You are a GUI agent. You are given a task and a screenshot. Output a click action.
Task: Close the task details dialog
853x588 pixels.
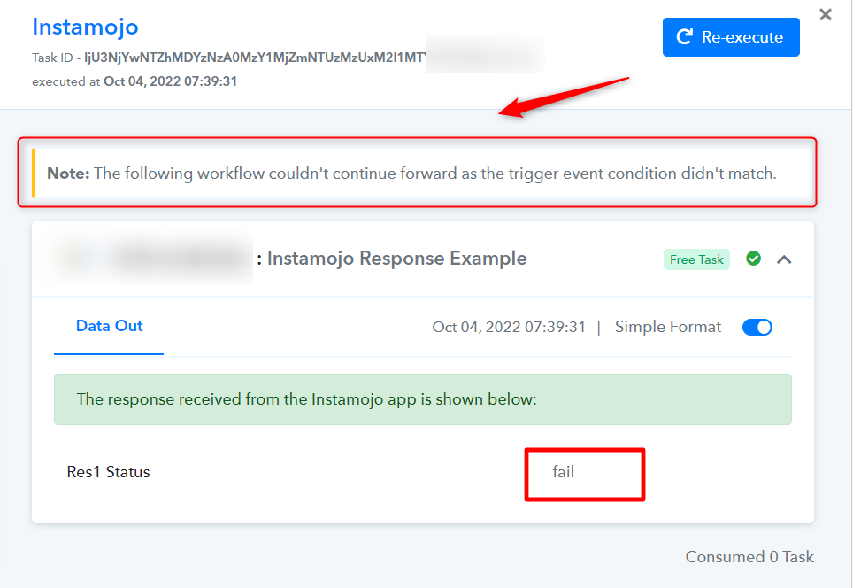click(x=826, y=15)
